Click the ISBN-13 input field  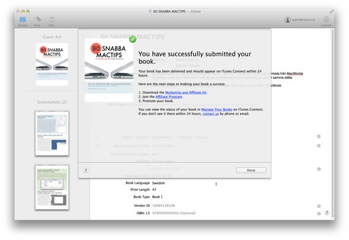pyautogui.click(x=174, y=213)
